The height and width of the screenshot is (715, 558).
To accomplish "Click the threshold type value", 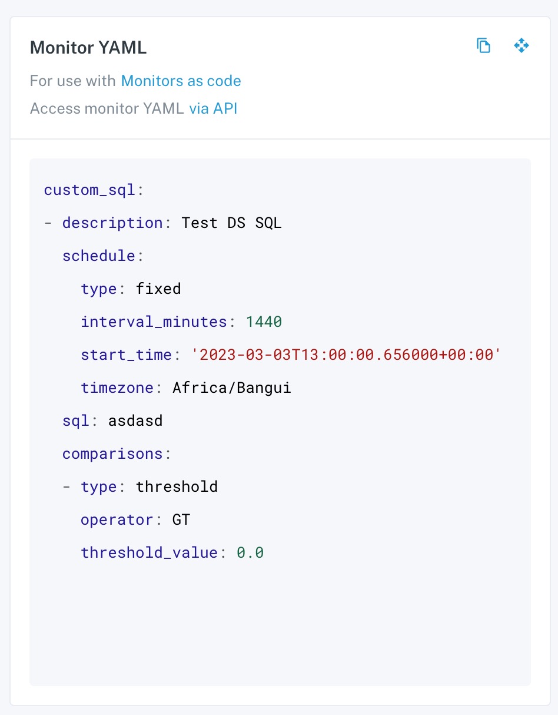I will 177,487.
